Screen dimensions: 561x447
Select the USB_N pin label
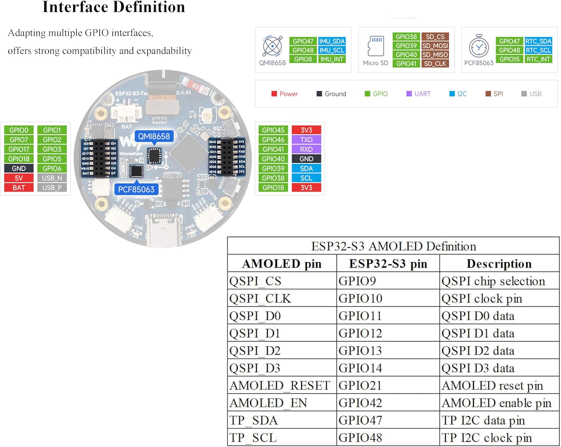[x=52, y=178]
